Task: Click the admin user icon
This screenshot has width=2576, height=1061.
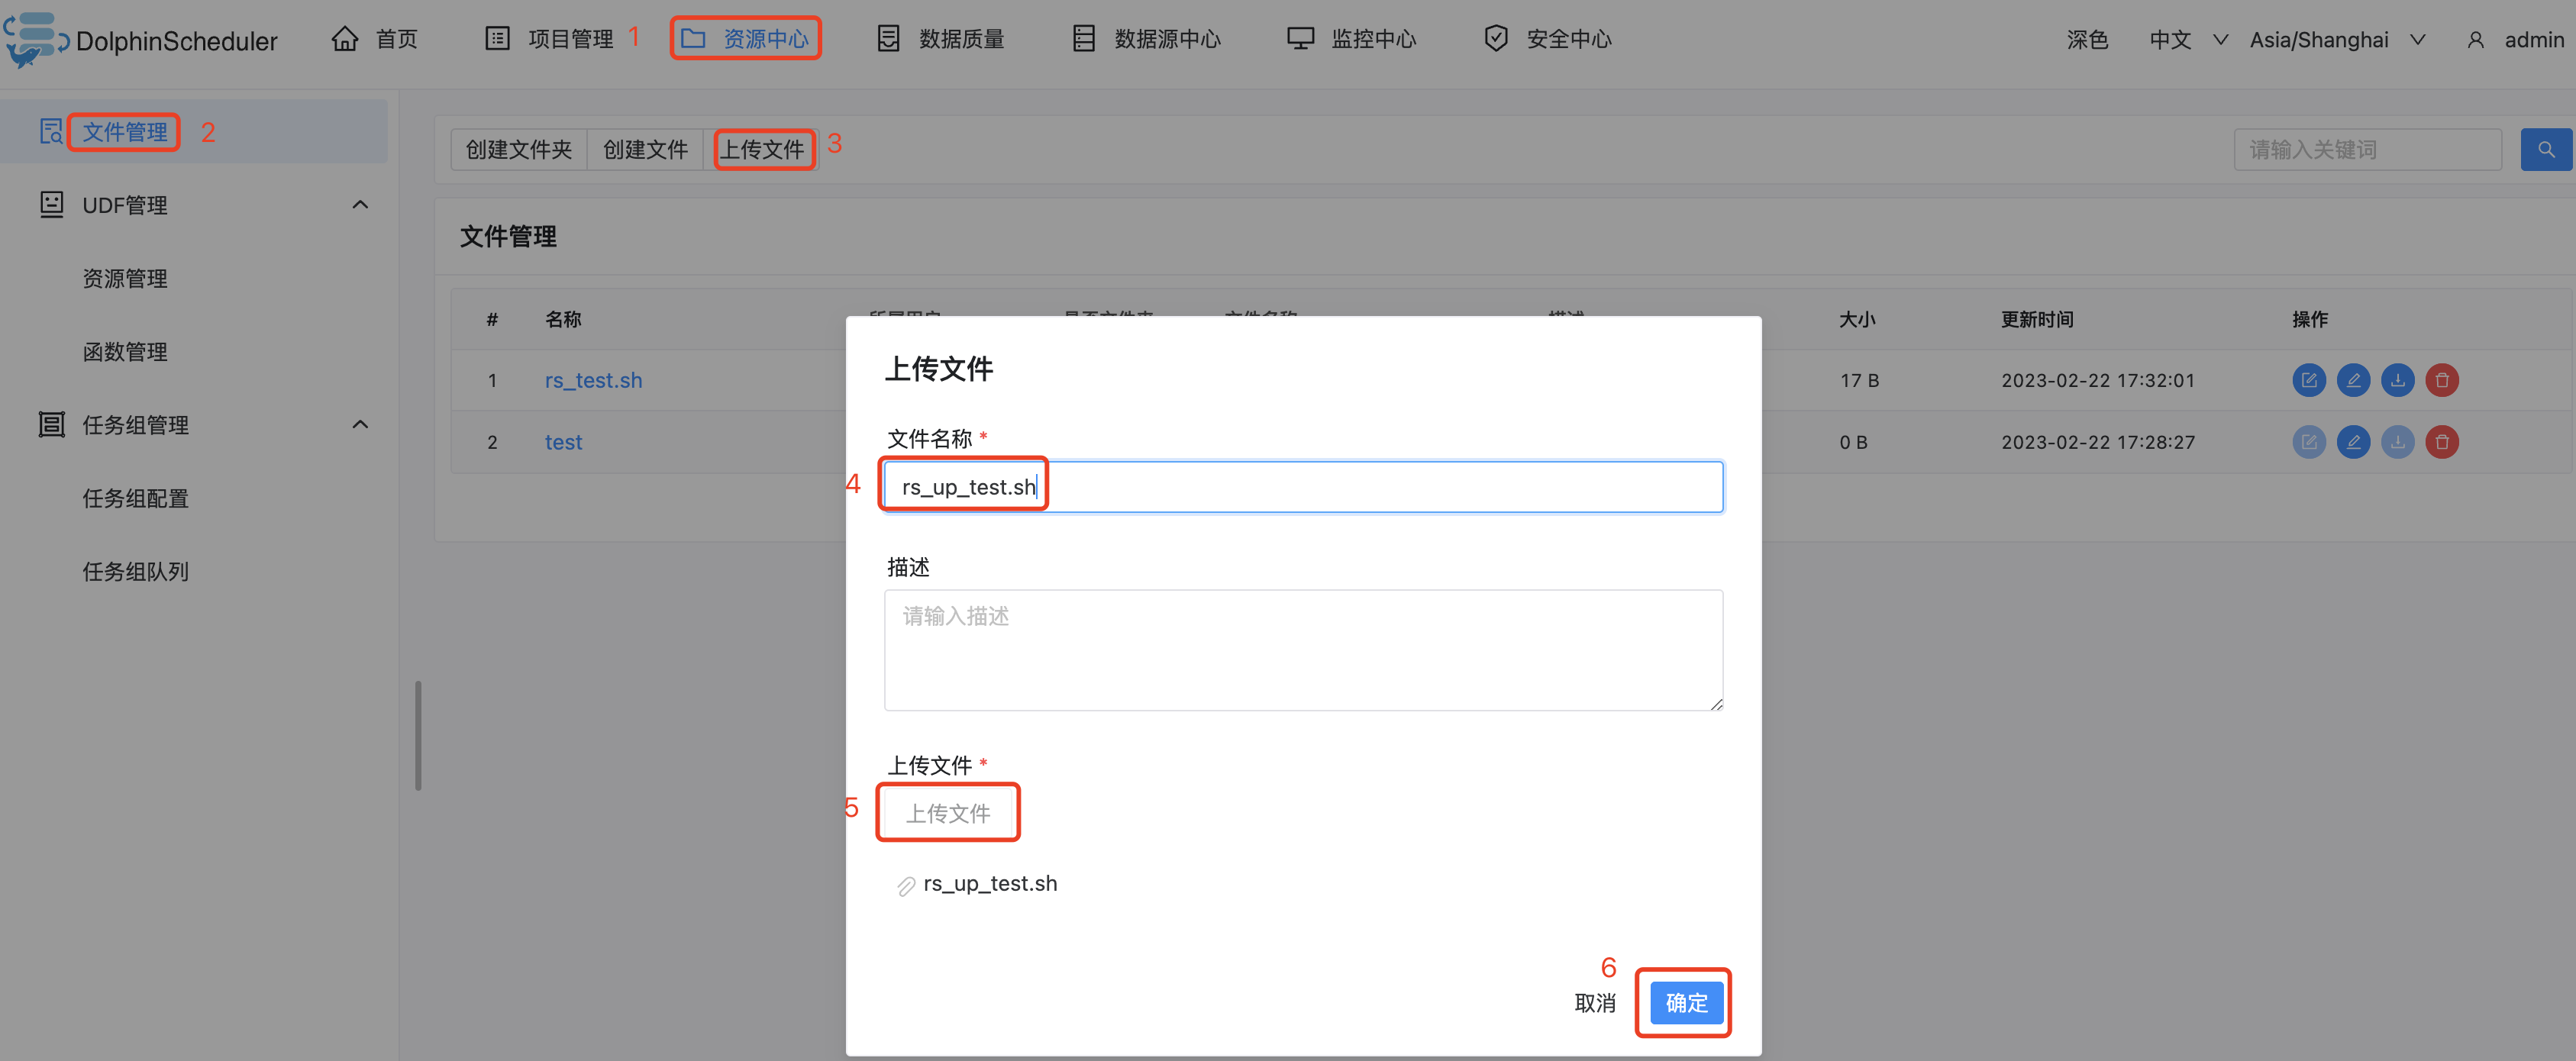Action: pyautogui.click(x=2475, y=40)
